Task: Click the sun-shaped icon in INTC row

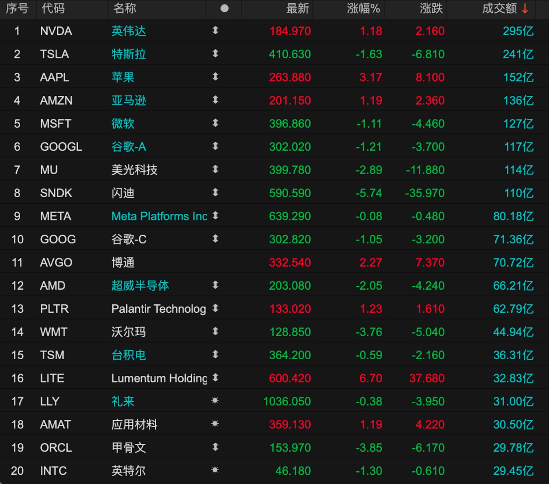Action: (215, 470)
